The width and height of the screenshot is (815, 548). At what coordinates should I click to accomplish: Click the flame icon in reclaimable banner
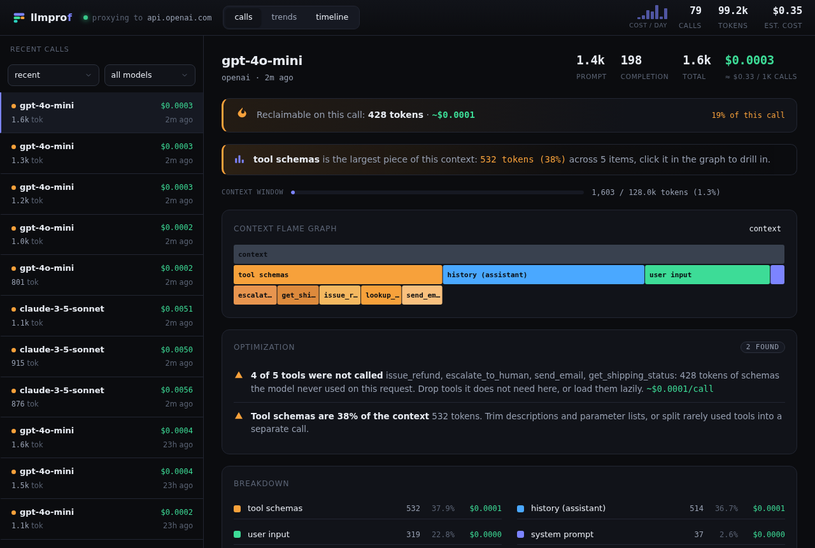pyautogui.click(x=242, y=113)
